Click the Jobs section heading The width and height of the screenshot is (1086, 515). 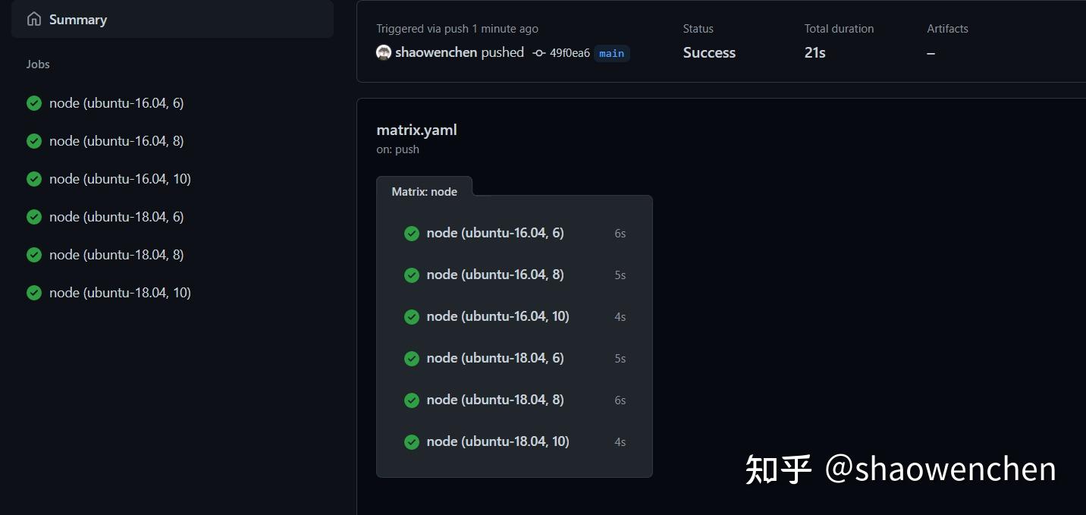click(38, 64)
